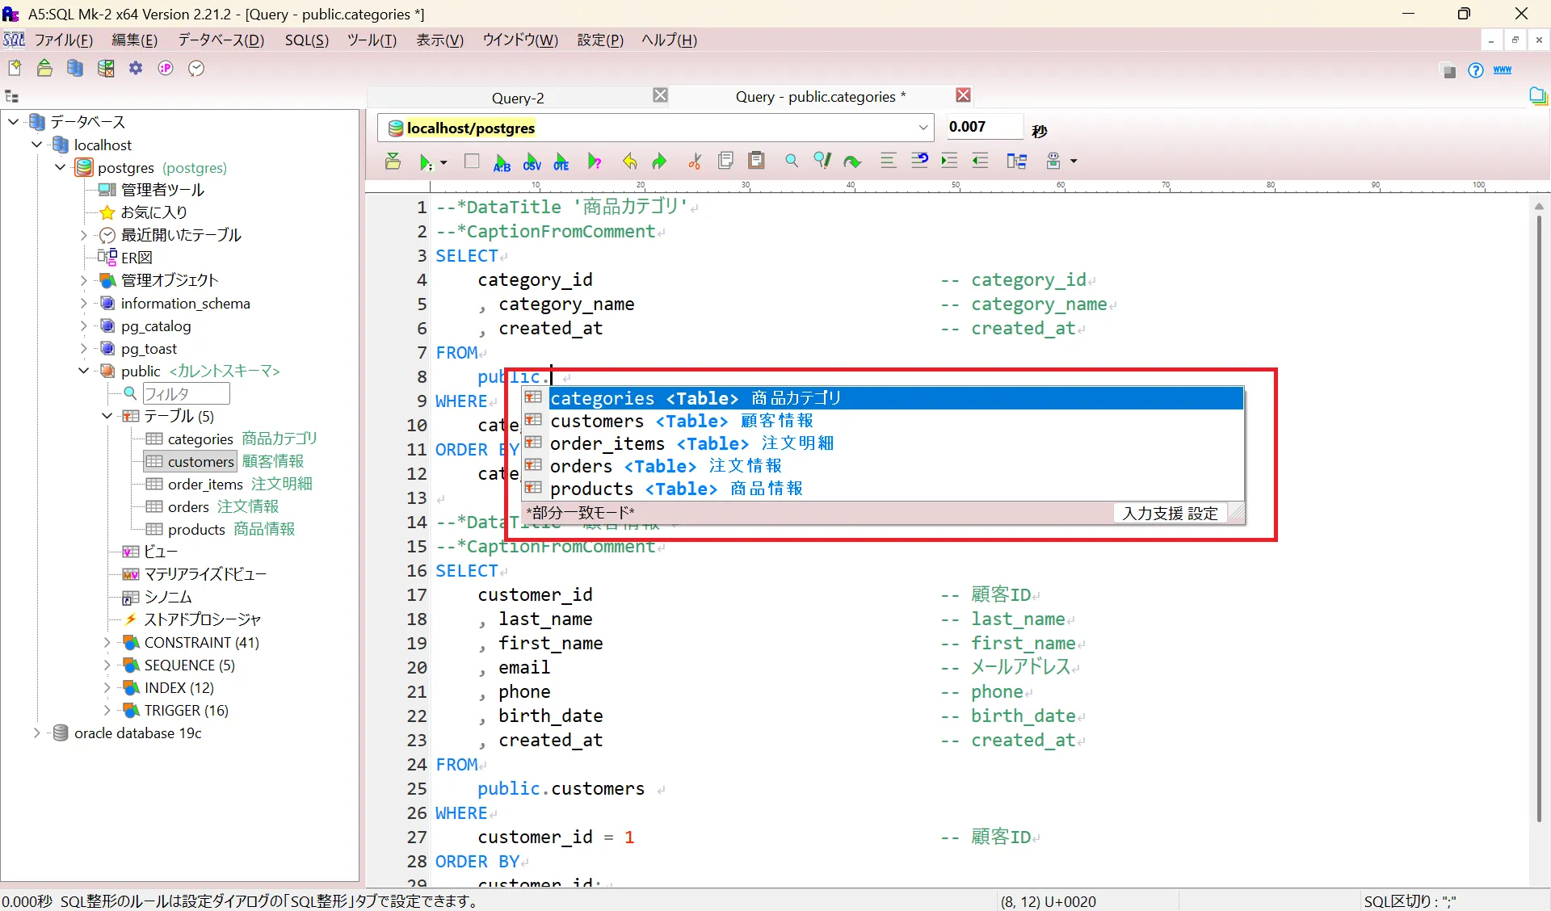Click the increase indent icon
The height and width of the screenshot is (911, 1551).
(949, 161)
